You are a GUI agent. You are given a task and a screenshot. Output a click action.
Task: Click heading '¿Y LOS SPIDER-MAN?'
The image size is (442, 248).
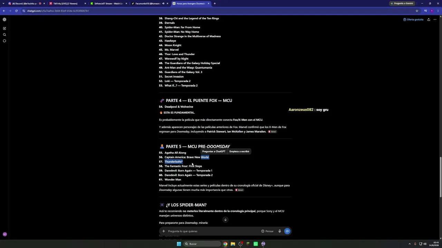click(186, 205)
